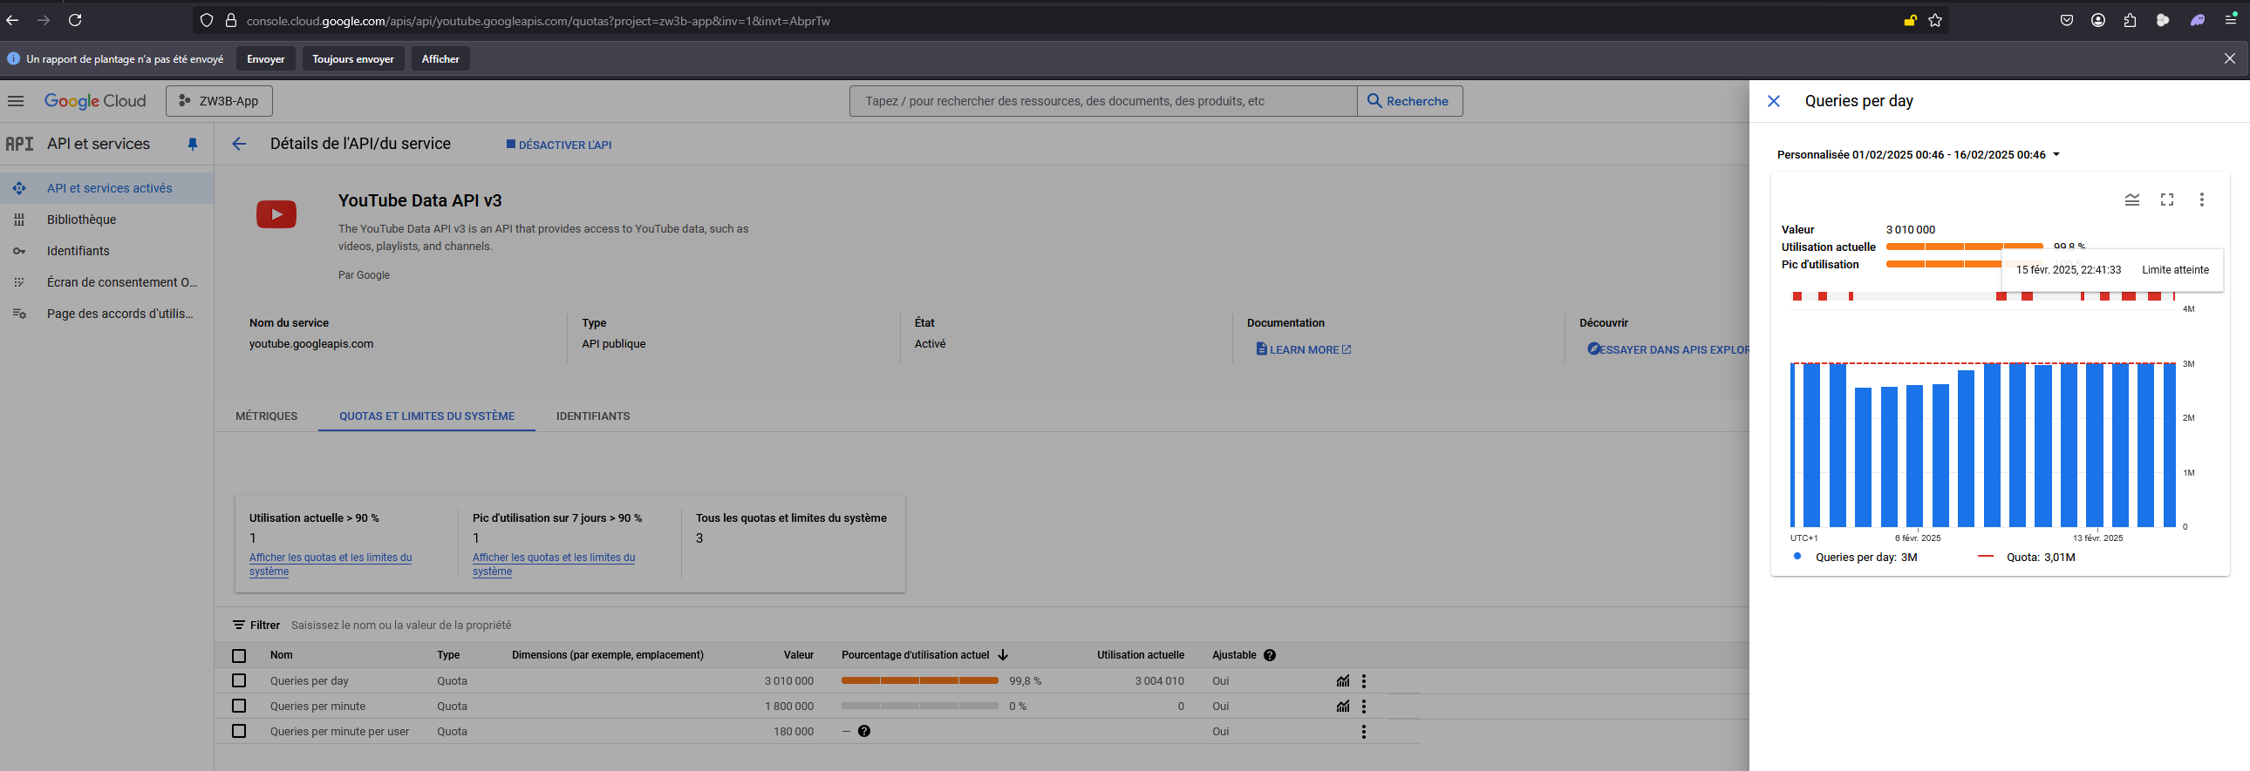The height and width of the screenshot is (771, 2250).
Task: Open actions menu for Queries per minute row
Action: pyautogui.click(x=1363, y=707)
